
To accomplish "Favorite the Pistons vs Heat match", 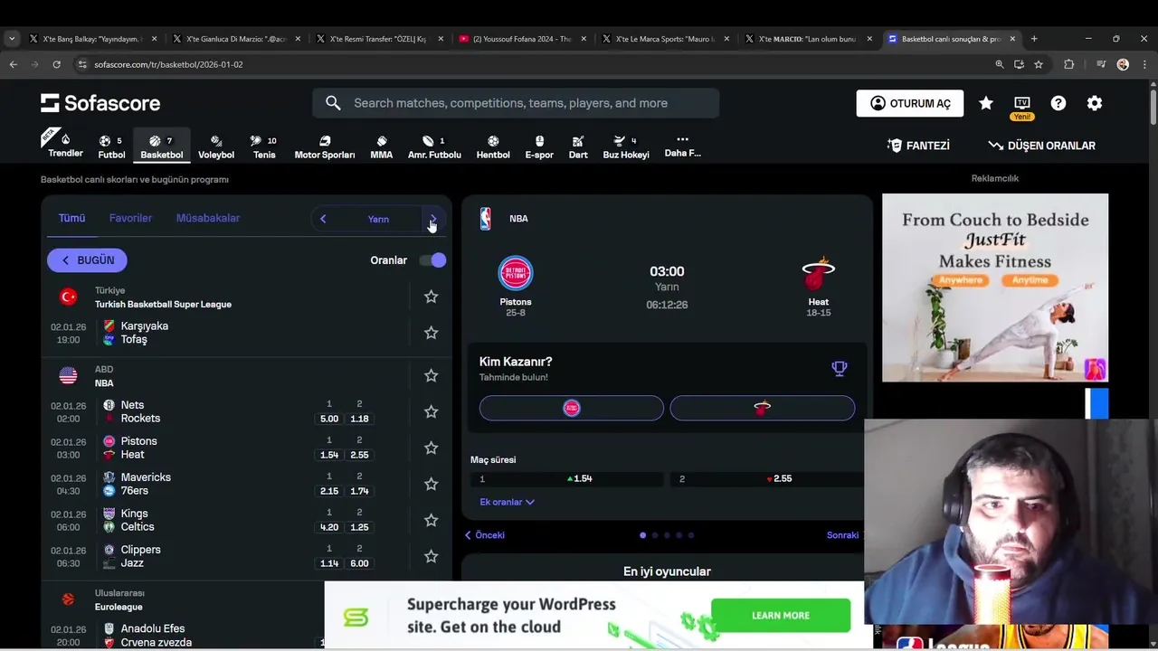I will 432,448.
